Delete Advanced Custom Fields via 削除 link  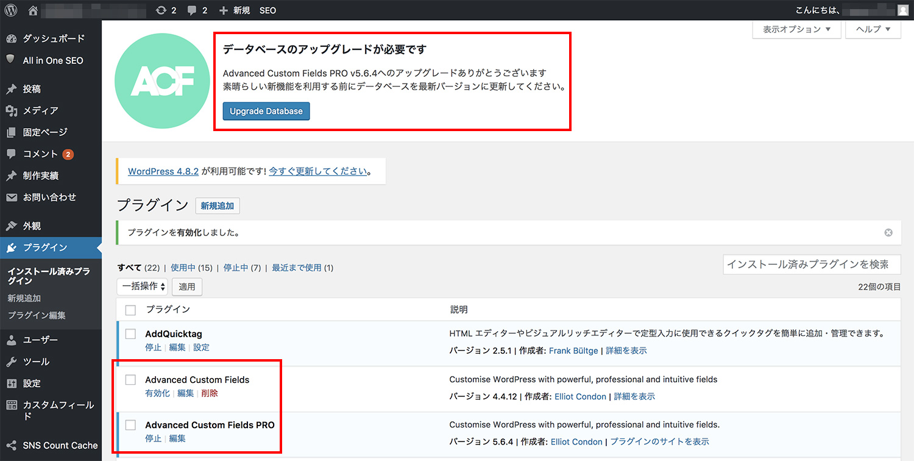coord(210,393)
